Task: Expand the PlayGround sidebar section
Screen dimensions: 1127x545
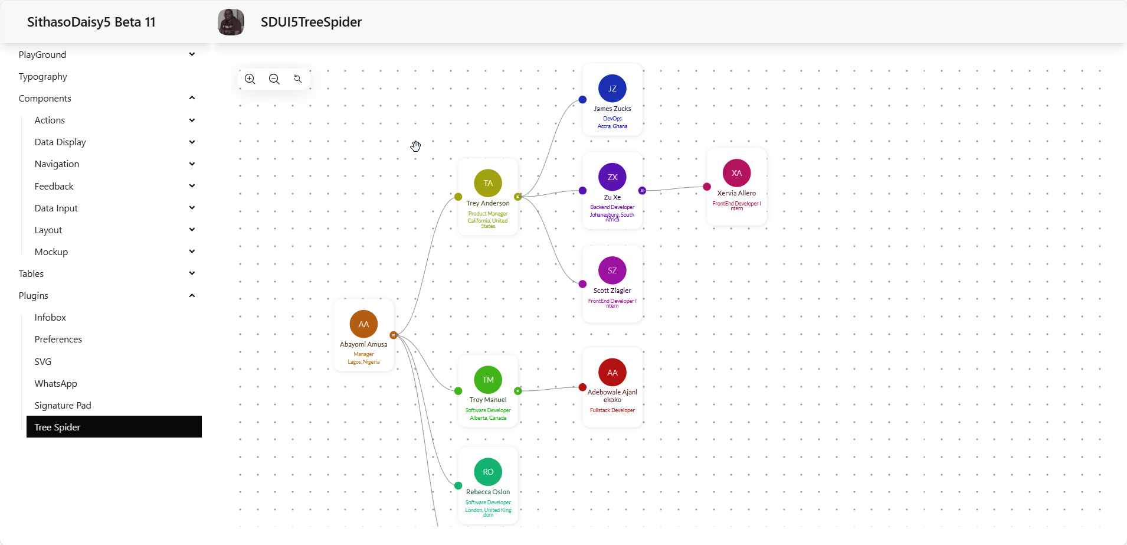Action: pyautogui.click(x=192, y=54)
